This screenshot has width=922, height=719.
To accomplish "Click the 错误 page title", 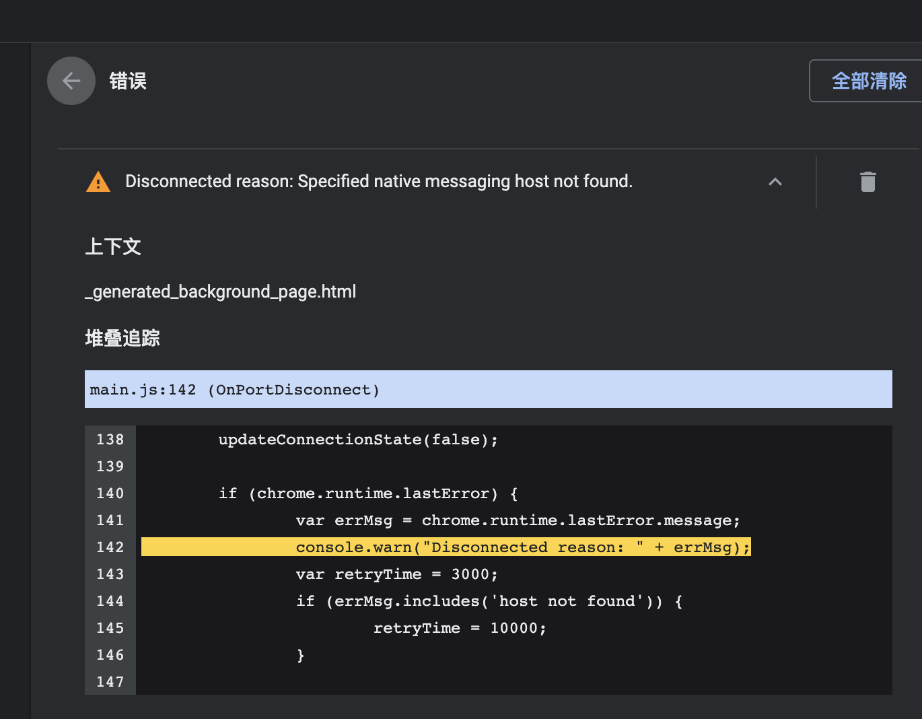I will (128, 81).
